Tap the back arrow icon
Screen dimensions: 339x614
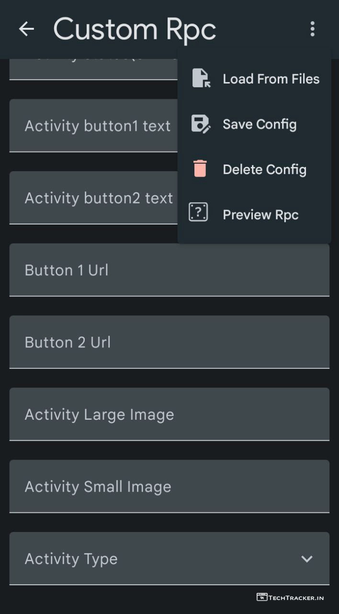pyautogui.click(x=26, y=29)
